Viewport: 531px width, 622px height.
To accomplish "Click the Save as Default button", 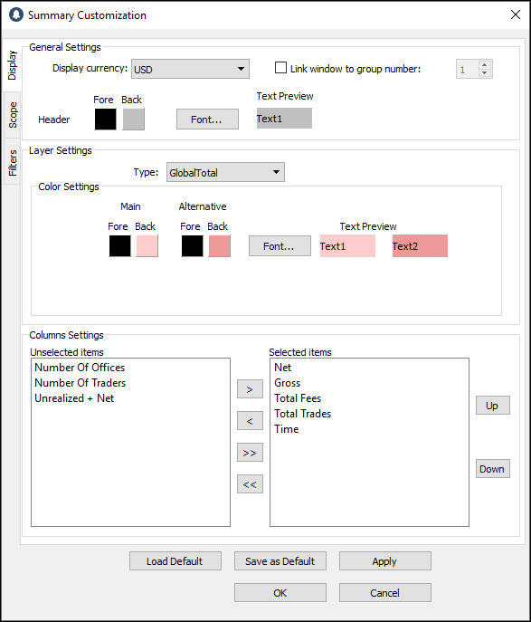I will 280,561.
